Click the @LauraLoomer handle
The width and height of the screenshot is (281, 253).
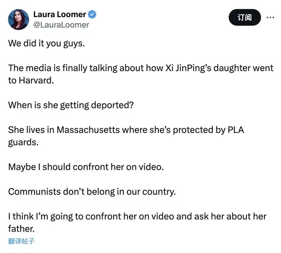[61, 25]
